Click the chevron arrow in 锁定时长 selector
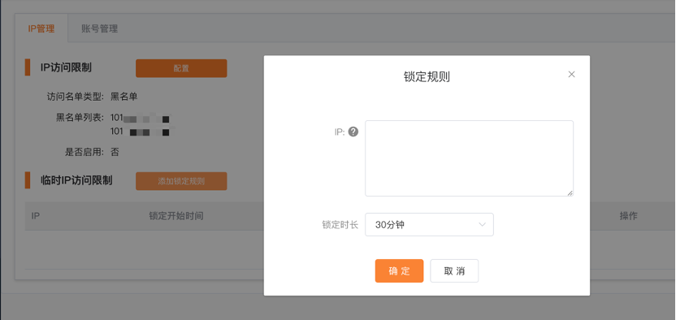The image size is (676, 320). pos(483,224)
